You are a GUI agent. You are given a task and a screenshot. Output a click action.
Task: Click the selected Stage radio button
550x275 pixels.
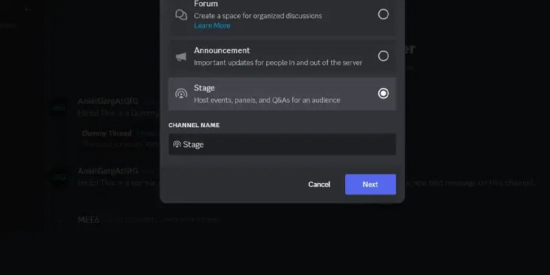tap(384, 93)
